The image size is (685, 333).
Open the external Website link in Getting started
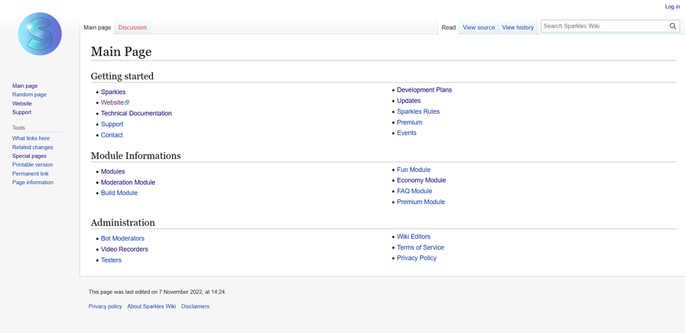click(x=112, y=102)
